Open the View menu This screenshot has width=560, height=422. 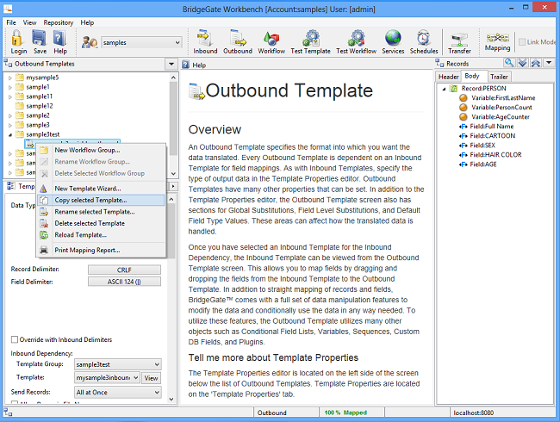[29, 22]
